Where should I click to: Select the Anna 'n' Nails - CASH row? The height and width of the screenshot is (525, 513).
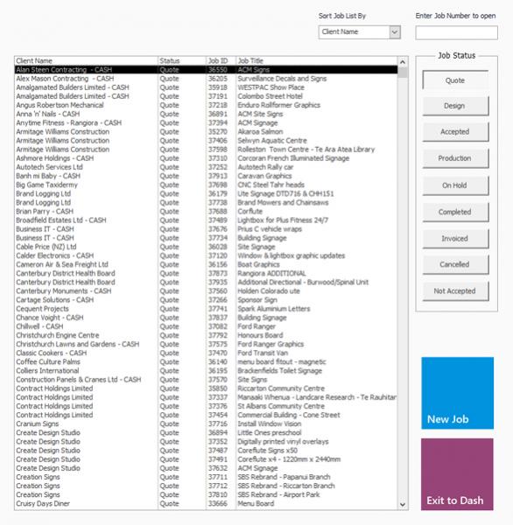point(206,114)
